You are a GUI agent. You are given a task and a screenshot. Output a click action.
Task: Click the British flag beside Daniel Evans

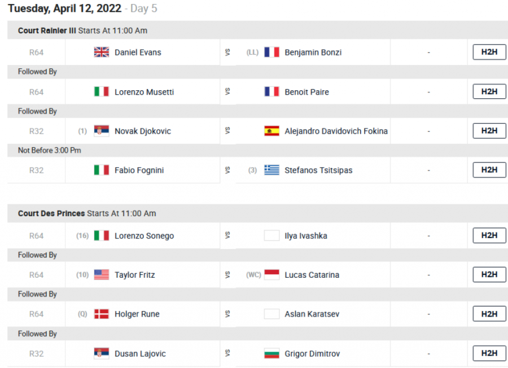(101, 52)
